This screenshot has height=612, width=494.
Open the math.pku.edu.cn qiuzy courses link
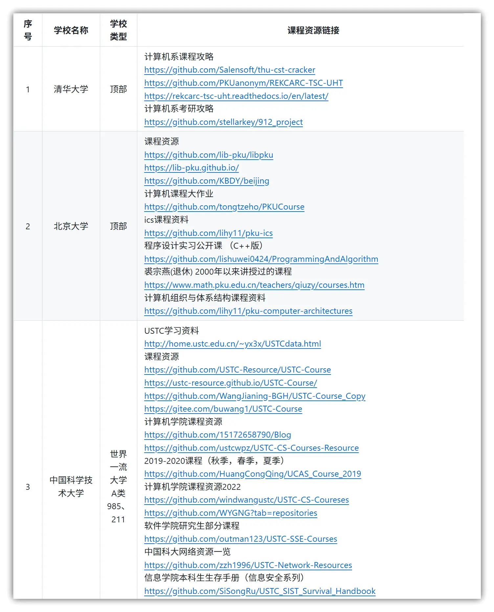(x=254, y=285)
